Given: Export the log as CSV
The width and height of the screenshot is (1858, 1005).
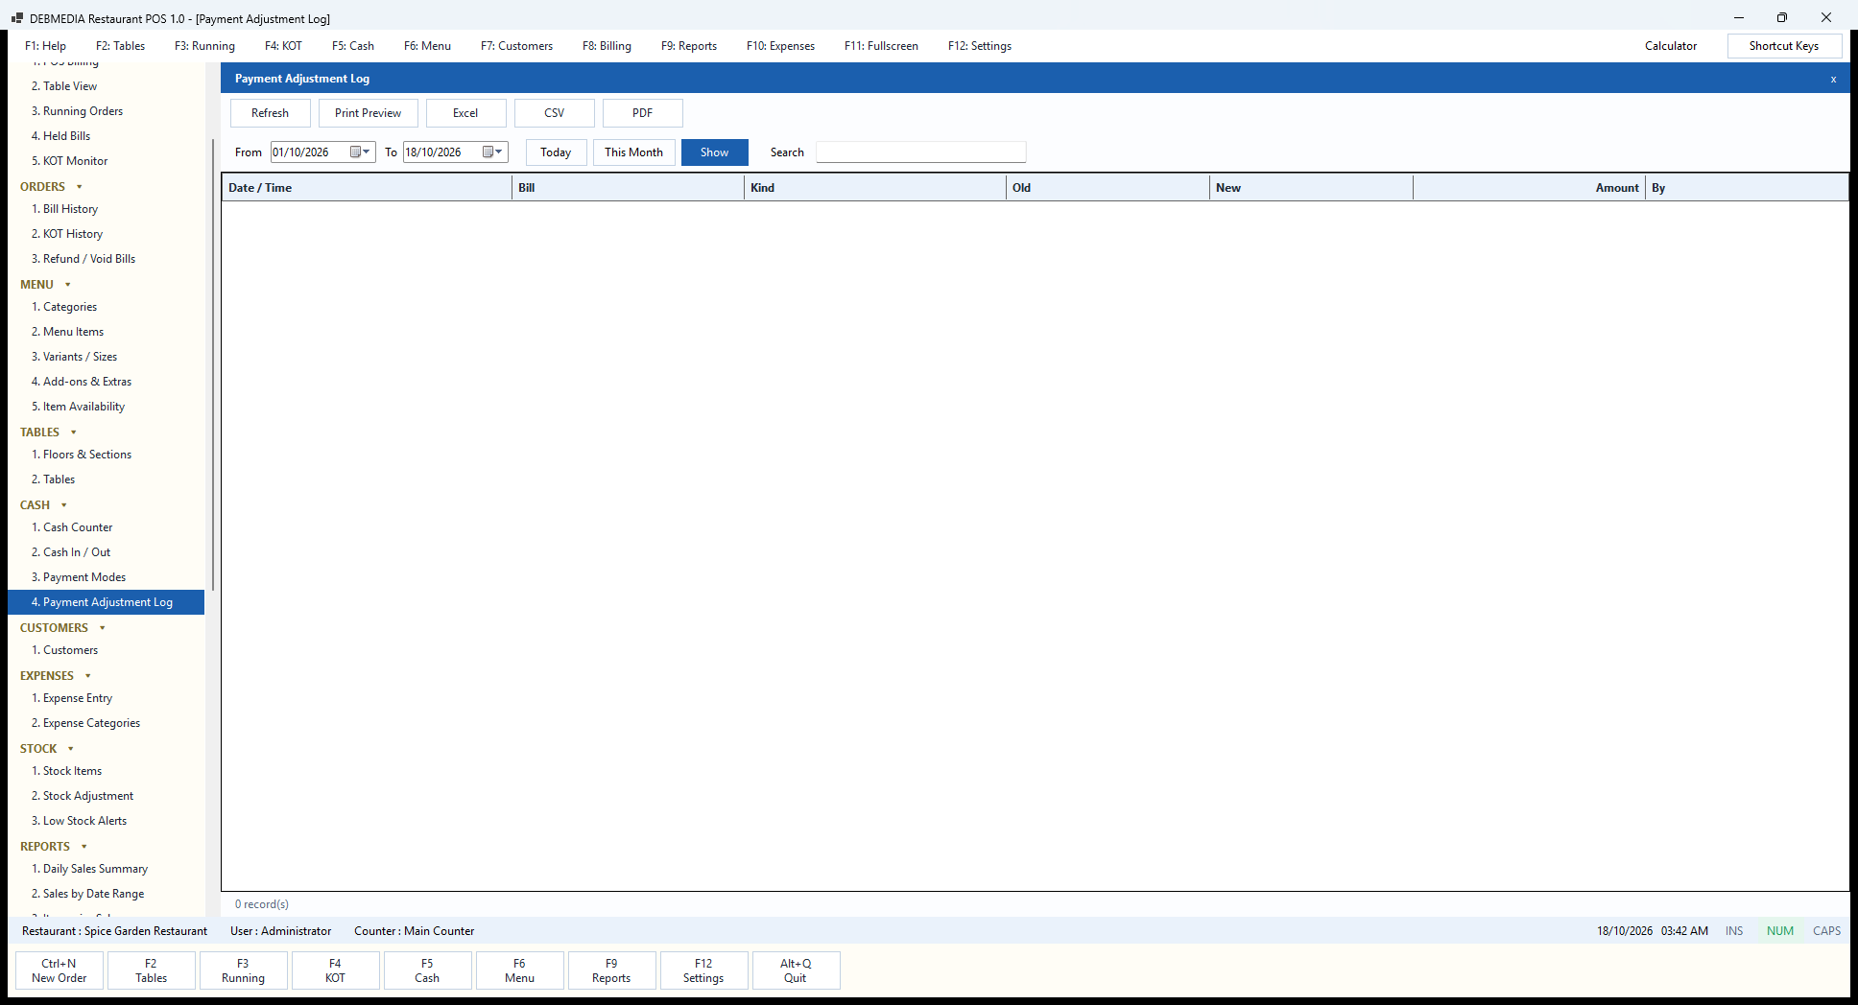Looking at the screenshot, I should tap(555, 113).
